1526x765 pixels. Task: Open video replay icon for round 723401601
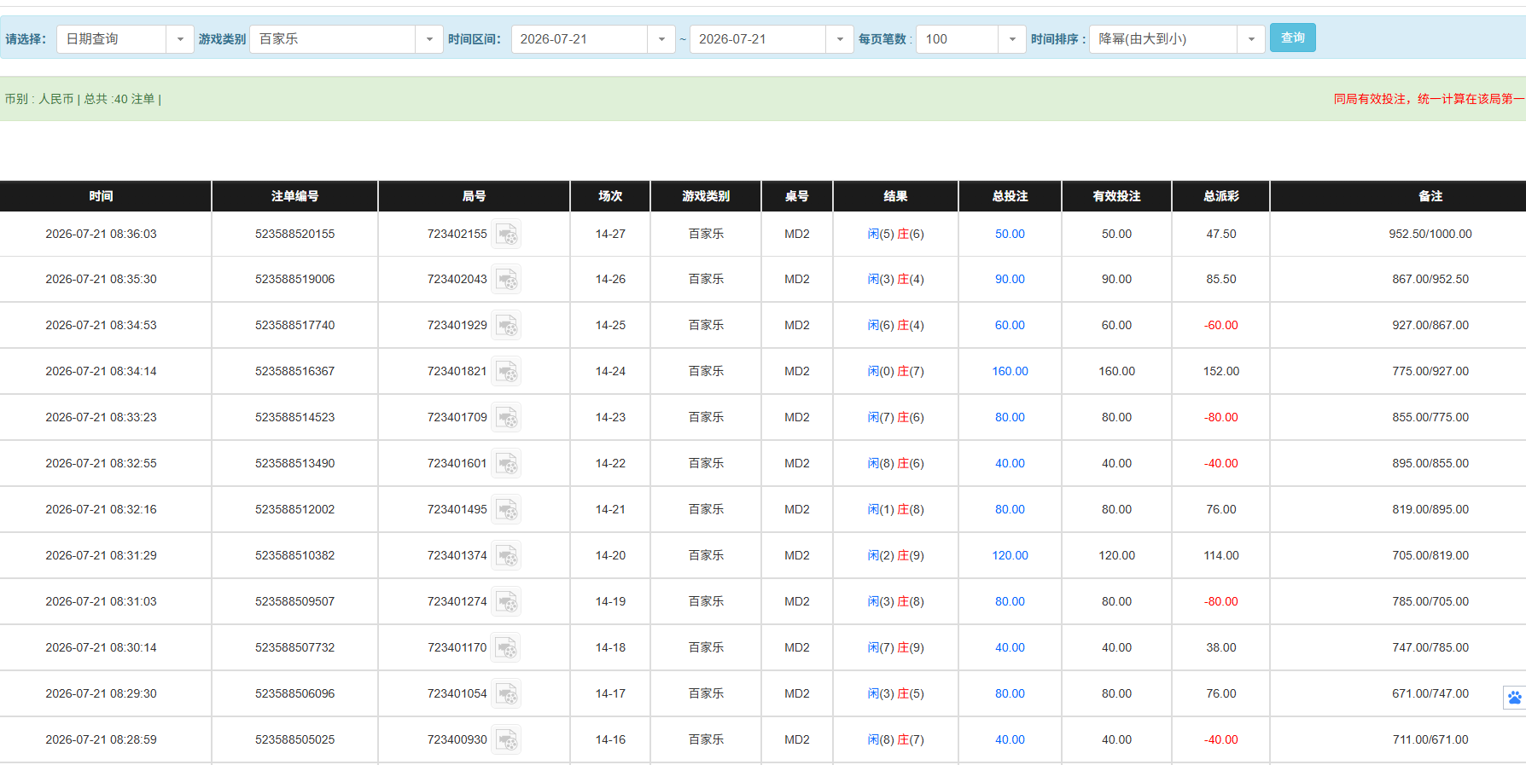[x=506, y=464]
